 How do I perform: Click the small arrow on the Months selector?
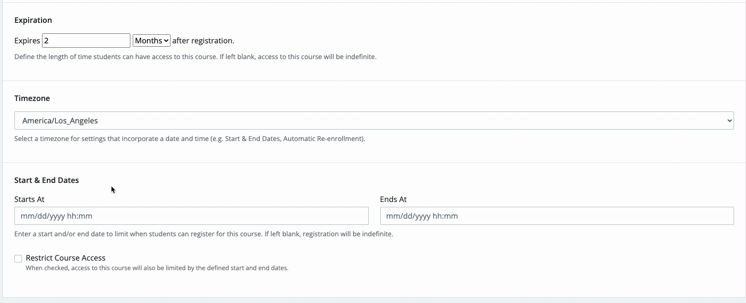166,40
